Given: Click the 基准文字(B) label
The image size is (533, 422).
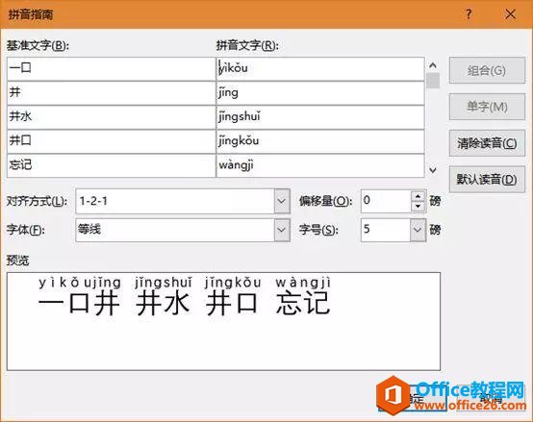Looking at the screenshot, I should click(38, 45).
